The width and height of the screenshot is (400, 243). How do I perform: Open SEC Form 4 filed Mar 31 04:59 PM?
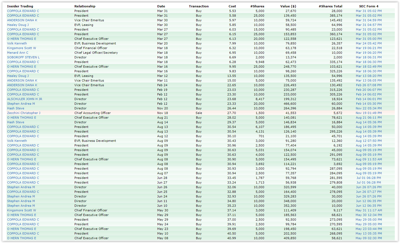(369, 20)
